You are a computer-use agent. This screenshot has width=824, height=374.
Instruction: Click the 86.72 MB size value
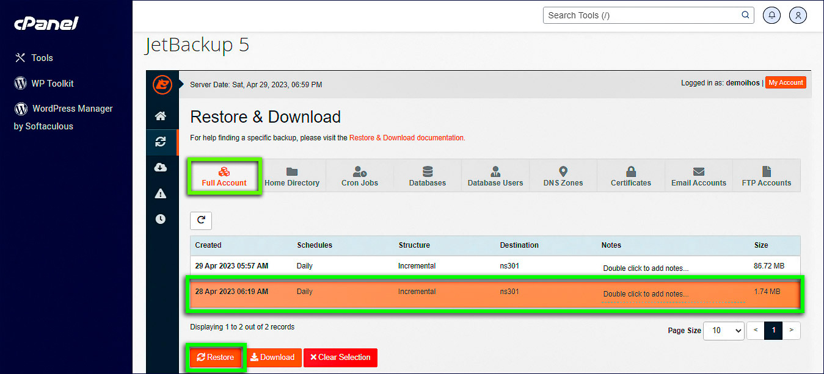point(769,266)
